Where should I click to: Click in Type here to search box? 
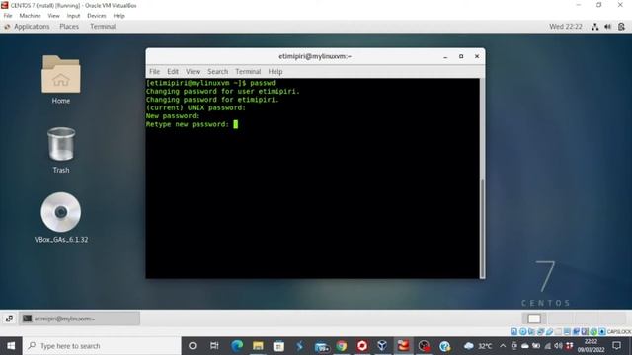(x=103, y=346)
